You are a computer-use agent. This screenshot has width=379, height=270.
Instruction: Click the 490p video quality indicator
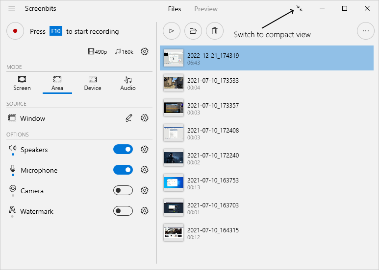click(98, 51)
